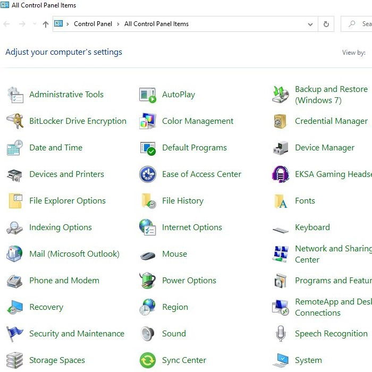Click Speech Recognition microphone icon

[281, 334]
